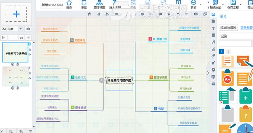Go to 首页 home in top toolbar

click(69, 5)
